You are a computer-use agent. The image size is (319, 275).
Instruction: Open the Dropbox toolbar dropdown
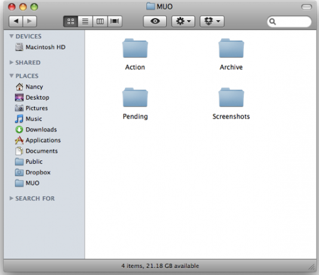coord(212,21)
